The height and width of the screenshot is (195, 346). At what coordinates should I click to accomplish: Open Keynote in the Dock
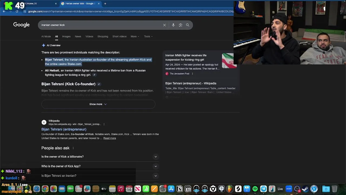[247, 189]
